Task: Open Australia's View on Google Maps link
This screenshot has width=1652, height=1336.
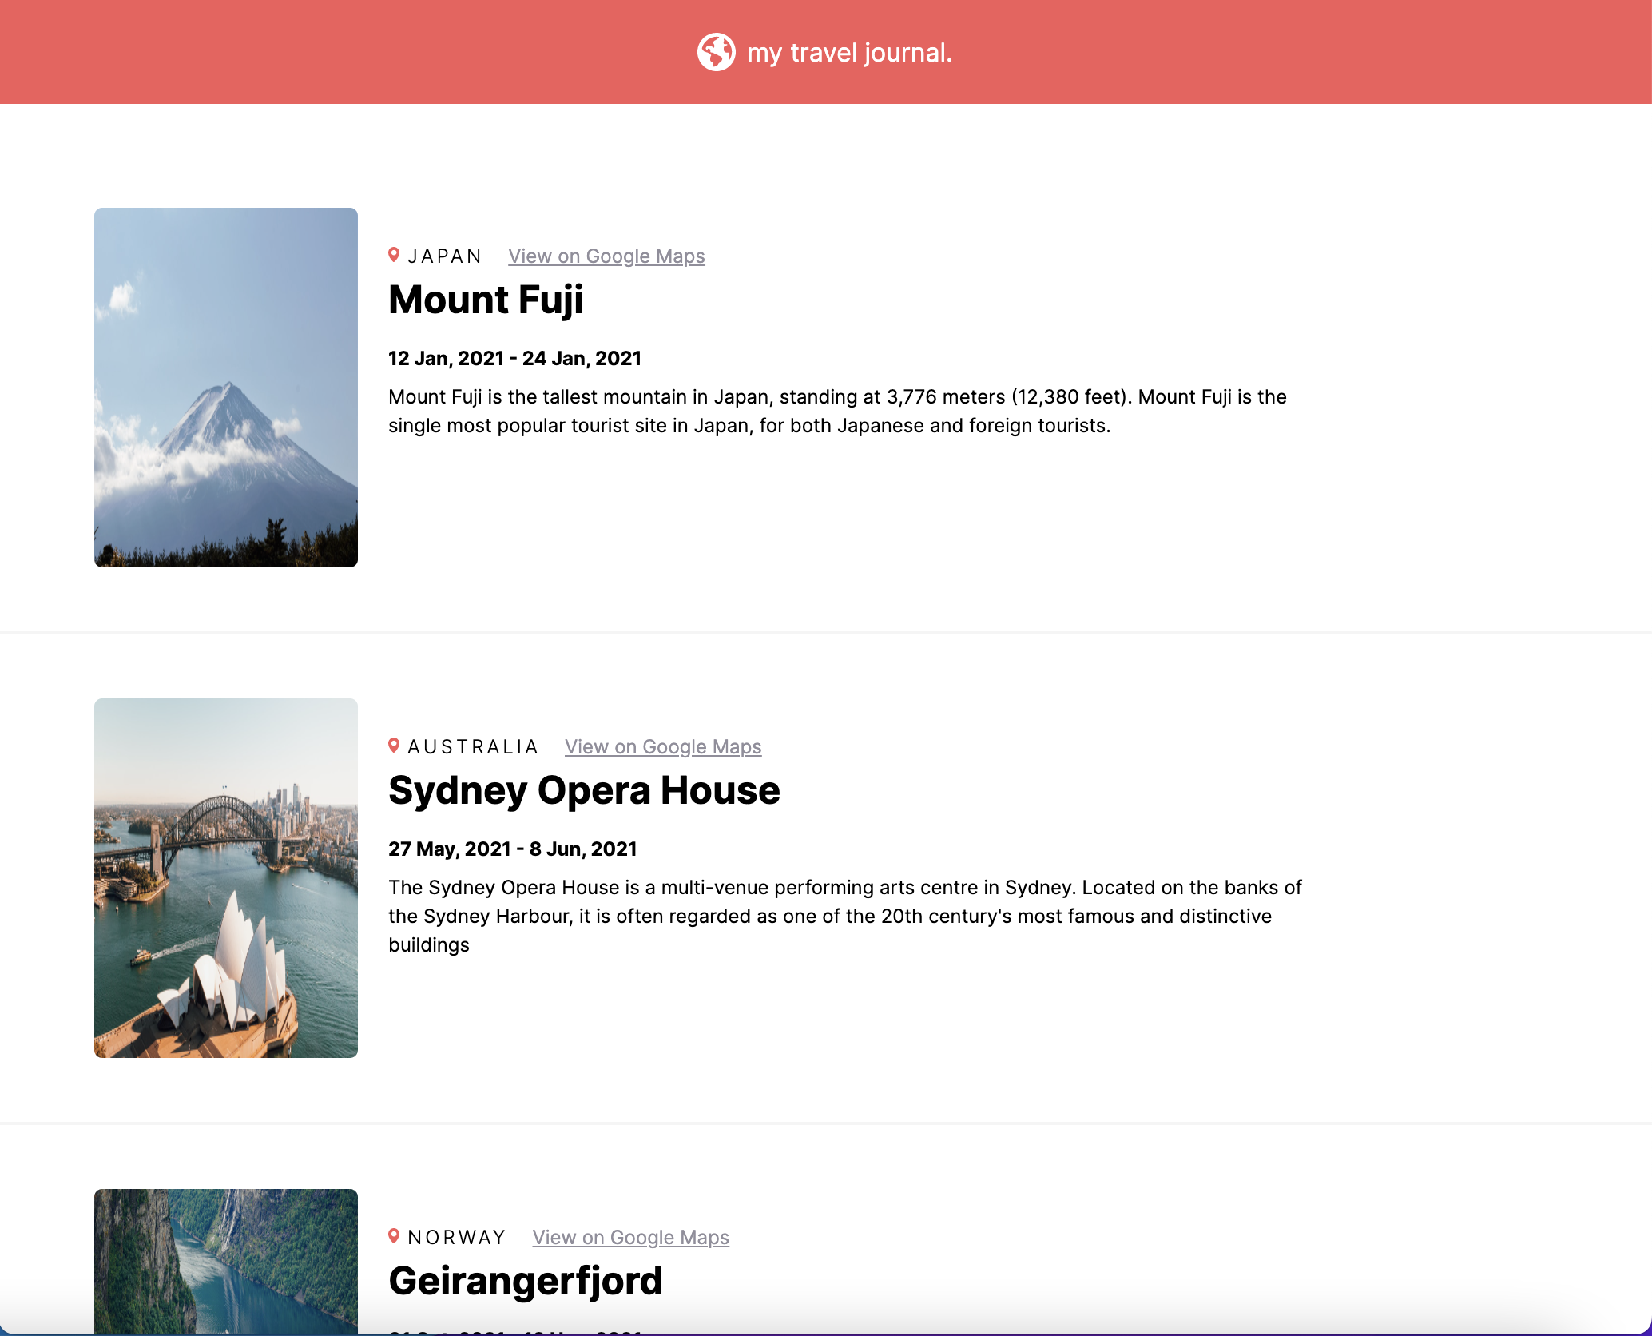Action: click(x=662, y=747)
